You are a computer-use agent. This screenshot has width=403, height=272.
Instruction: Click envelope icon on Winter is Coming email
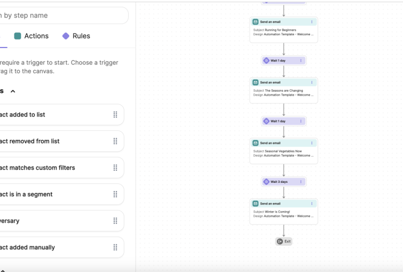[255, 203]
